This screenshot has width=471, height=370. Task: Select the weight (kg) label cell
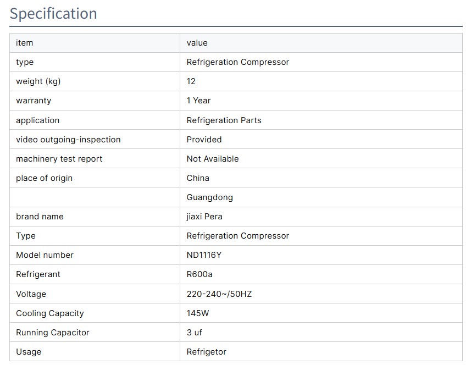coord(38,81)
